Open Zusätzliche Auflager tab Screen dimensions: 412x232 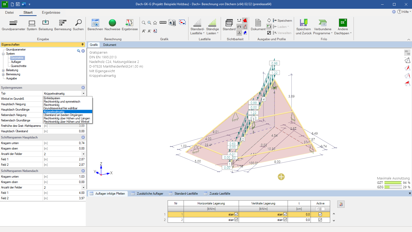click(x=147, y=194)
